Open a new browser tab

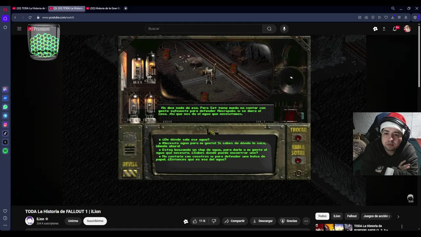pyautogui.click(x=126, y=8)
